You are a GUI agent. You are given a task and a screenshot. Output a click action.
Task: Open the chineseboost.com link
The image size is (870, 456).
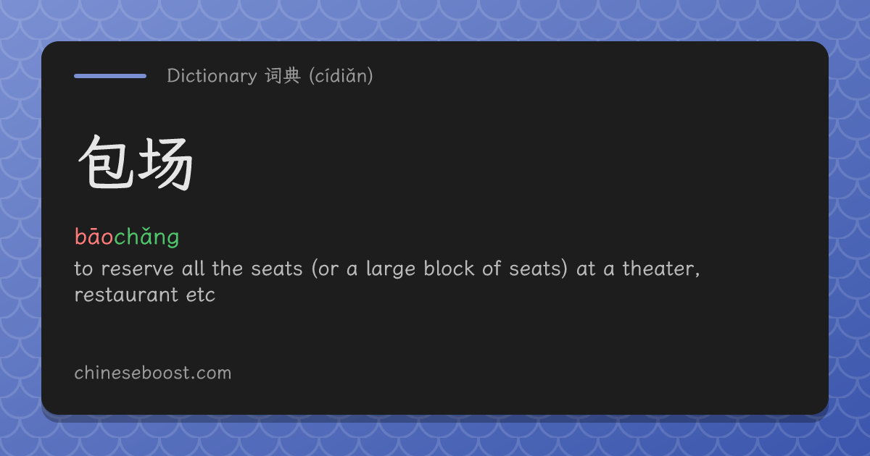[x=153, y=373]
